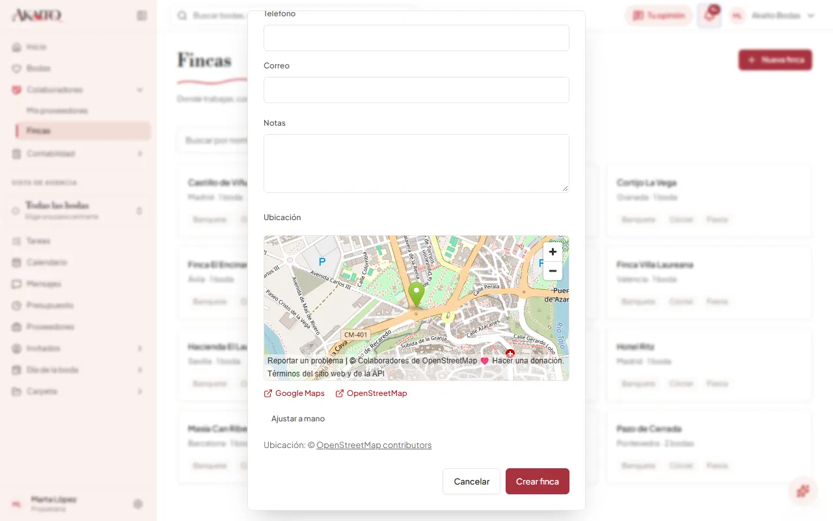Follow the OpenStreetMap contributors attribution link

(x=374, y=445)
